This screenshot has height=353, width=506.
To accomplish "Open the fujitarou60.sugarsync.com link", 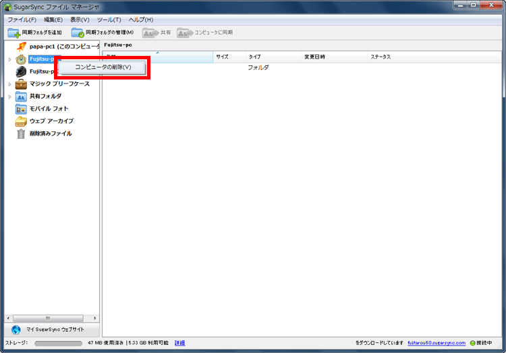I will (437, 343).
